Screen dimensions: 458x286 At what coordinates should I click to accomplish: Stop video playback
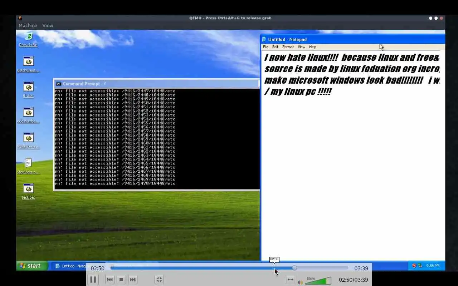coord(121,280)
